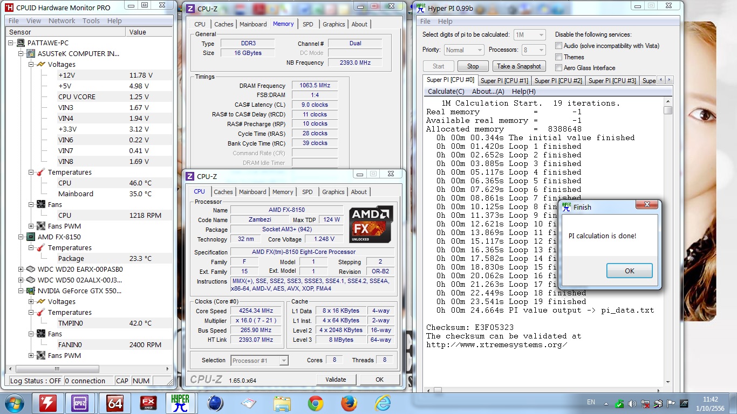Open the Priority dropdown in Hyper PI
This screenshot has width=737, height=414.
[464, 50]
